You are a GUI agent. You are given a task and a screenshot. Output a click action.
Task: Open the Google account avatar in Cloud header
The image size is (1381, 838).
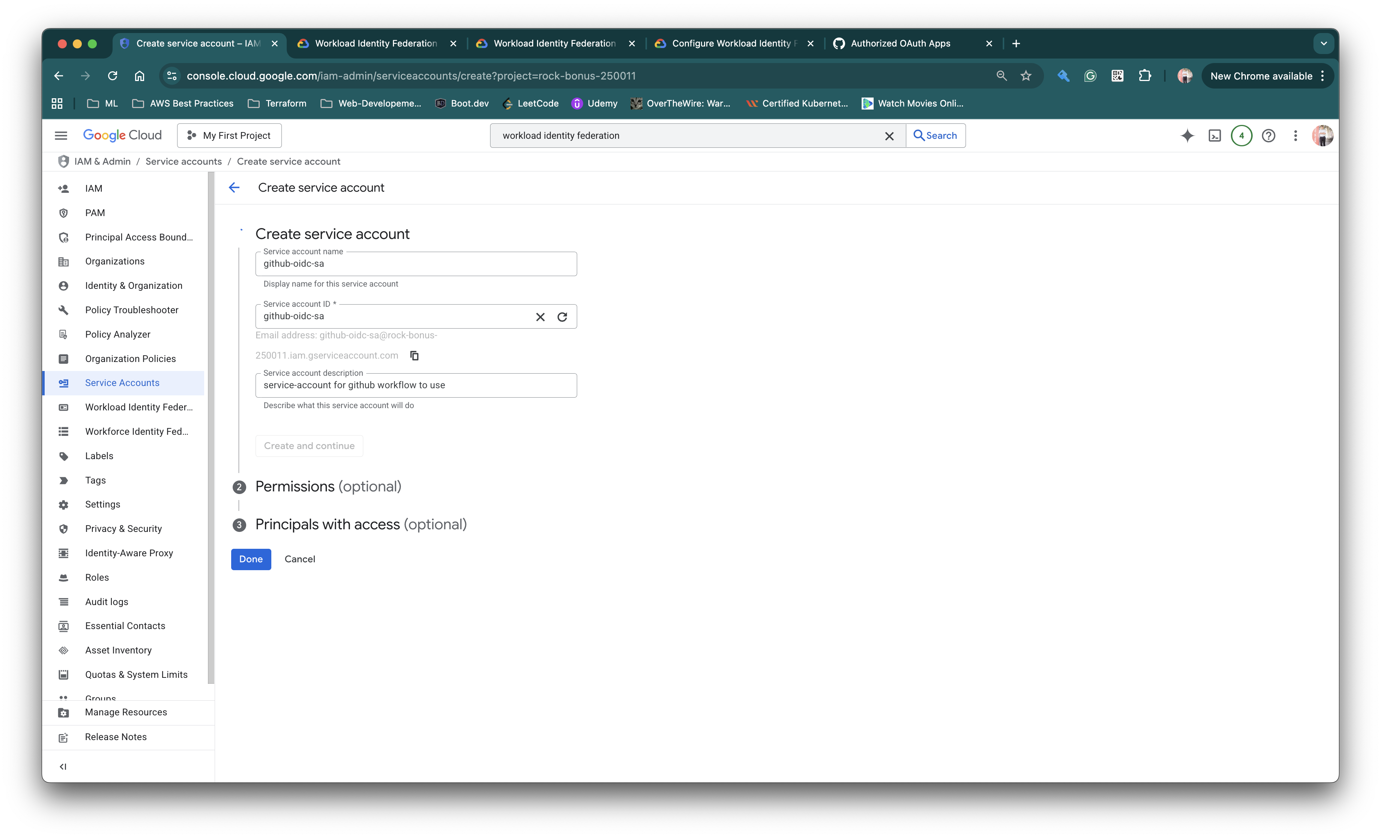click(x=1322, y=135)
